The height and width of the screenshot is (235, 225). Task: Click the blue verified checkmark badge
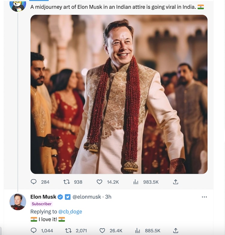pos(60,197)
